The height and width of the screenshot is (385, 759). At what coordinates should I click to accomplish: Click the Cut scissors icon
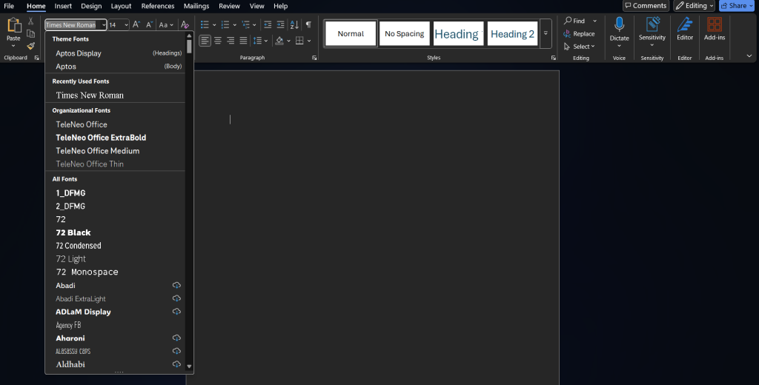(x=30, y=21)
